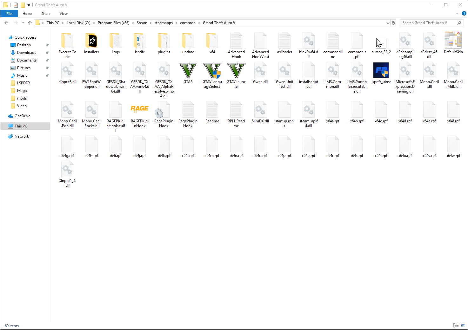Select the RAGEPluginHook file with the RAGE logo
This screenshot has height=330, width=468.
[x=140, y=109]
